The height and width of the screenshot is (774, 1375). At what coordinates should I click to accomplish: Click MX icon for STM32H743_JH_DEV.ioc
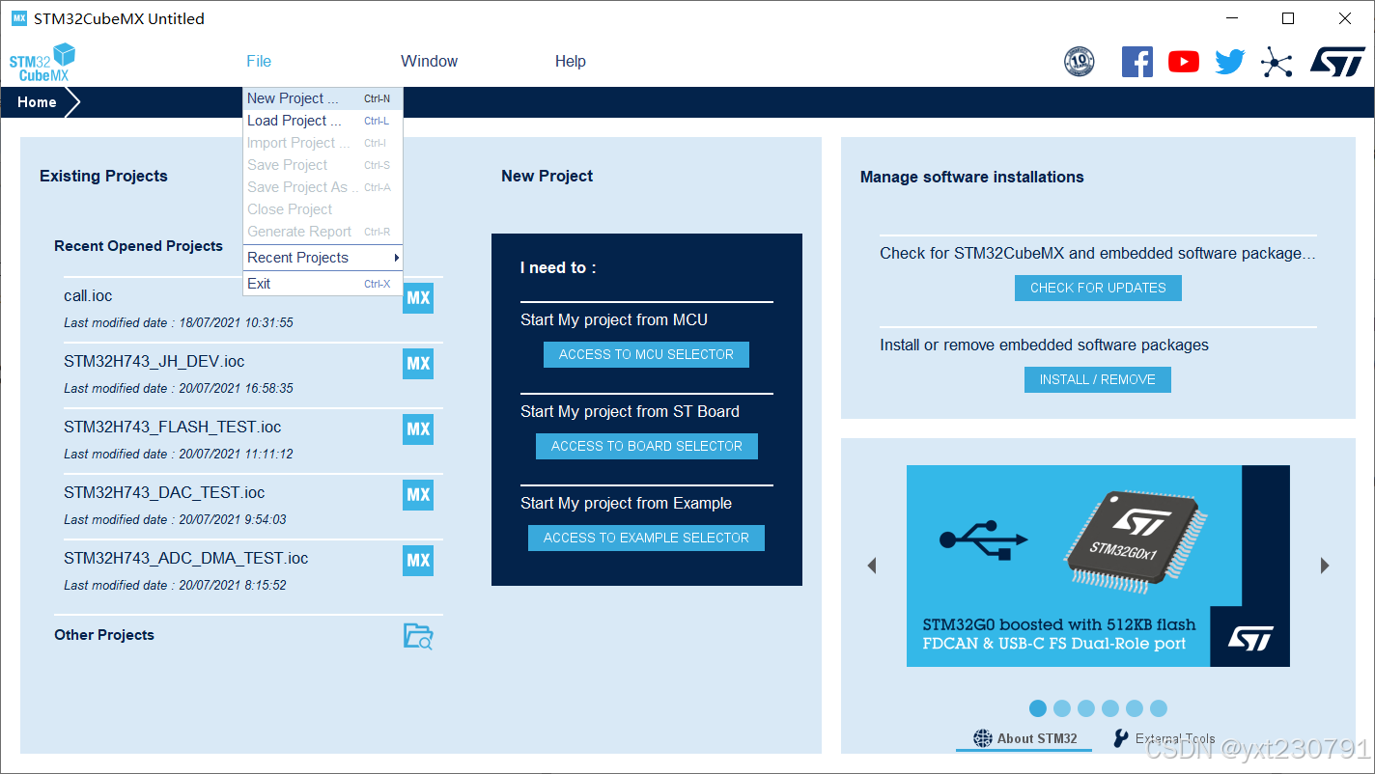coord(418,364)
